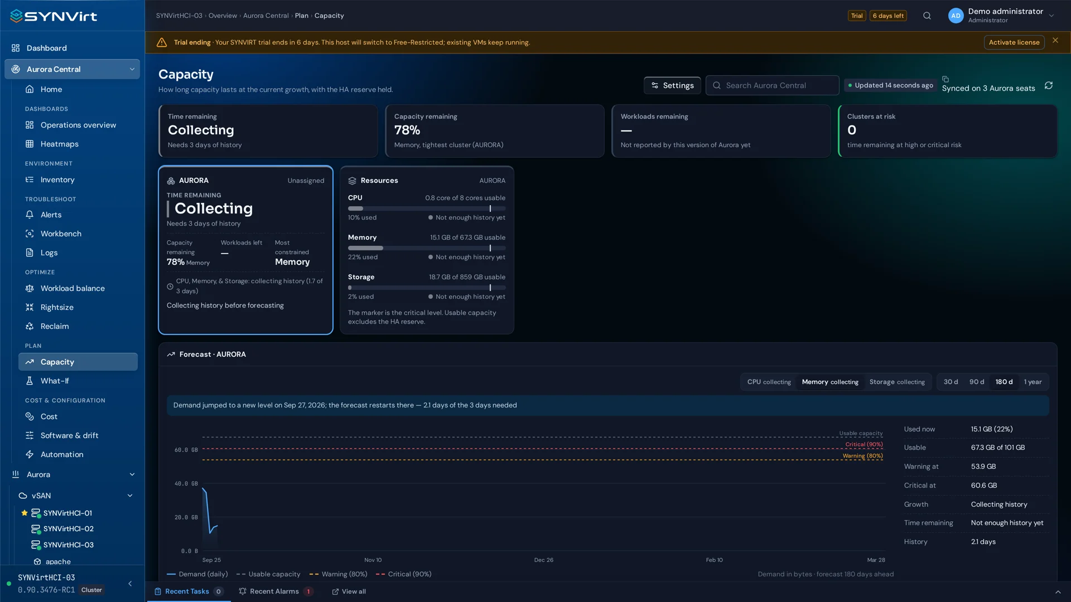Select the 180 d forecast range

[1004, 382]
